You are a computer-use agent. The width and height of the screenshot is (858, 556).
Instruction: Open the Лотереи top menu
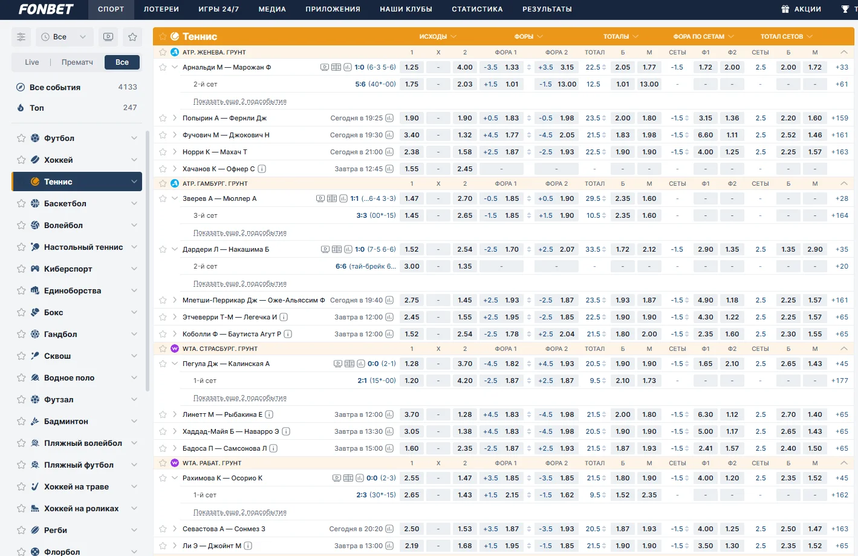161,9
